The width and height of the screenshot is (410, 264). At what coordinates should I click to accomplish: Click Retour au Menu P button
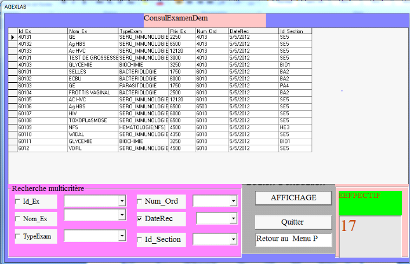coord(293,240)
